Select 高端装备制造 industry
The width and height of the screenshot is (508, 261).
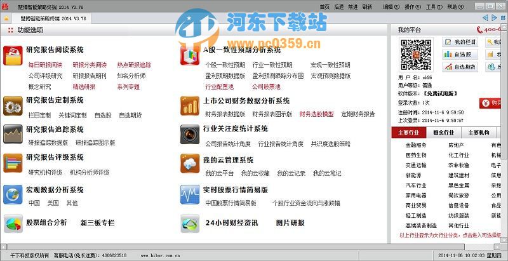click(421, 225)
